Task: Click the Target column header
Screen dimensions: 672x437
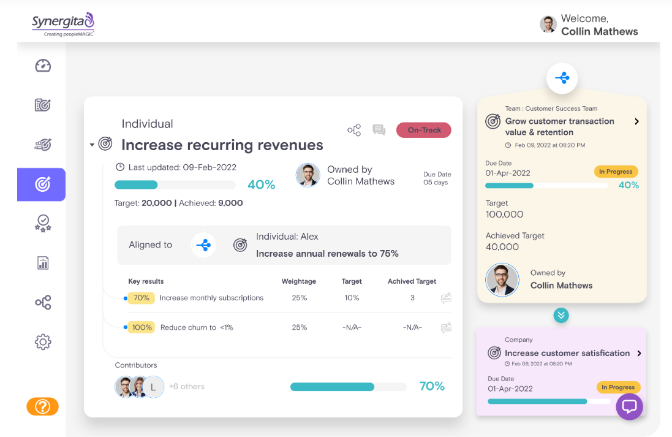Action: (x=352, y=281)
